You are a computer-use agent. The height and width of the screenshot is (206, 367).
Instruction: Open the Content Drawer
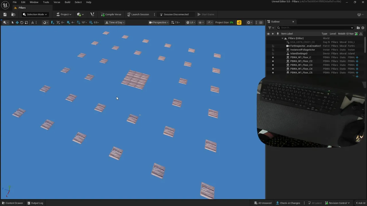tap(12, 203)
